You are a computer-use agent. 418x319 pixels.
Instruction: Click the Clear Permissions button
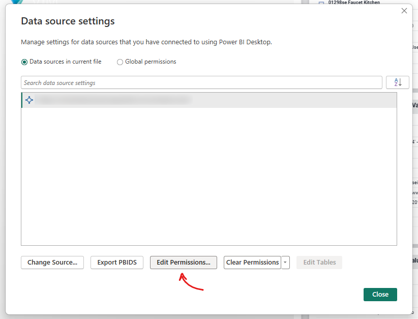point(252,263)
